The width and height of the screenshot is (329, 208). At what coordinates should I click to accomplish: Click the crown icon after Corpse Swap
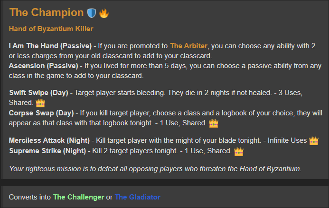(214, 123)
